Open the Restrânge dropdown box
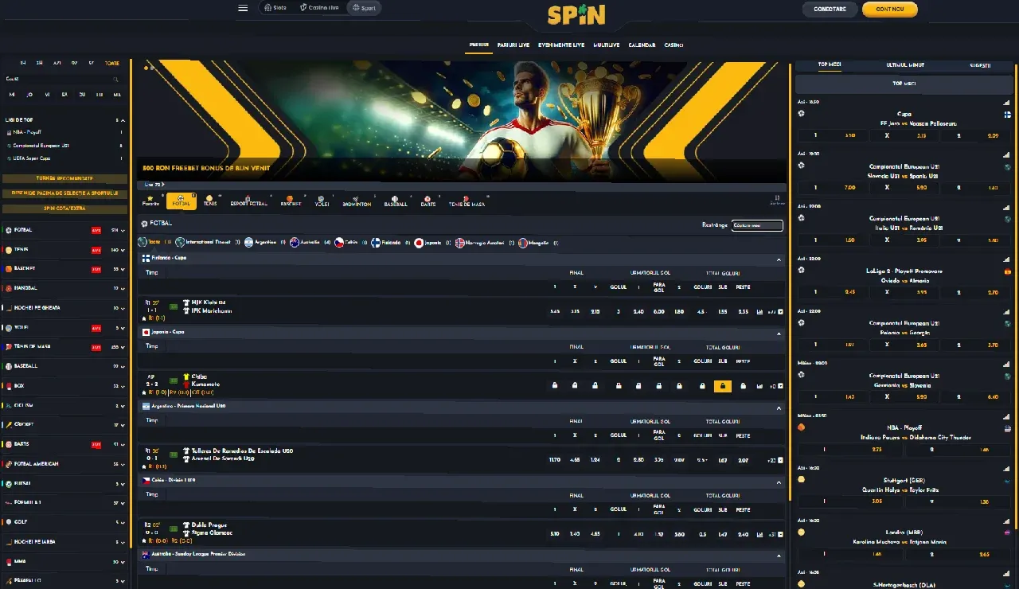The image size is (1019, 589). pos(757,225)
